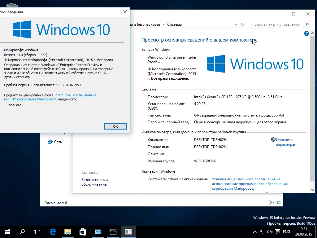The width and height of the screenshot is (317, 238).
Task: Click the Control Panel search magnifier icon
Action: [307, 24]
